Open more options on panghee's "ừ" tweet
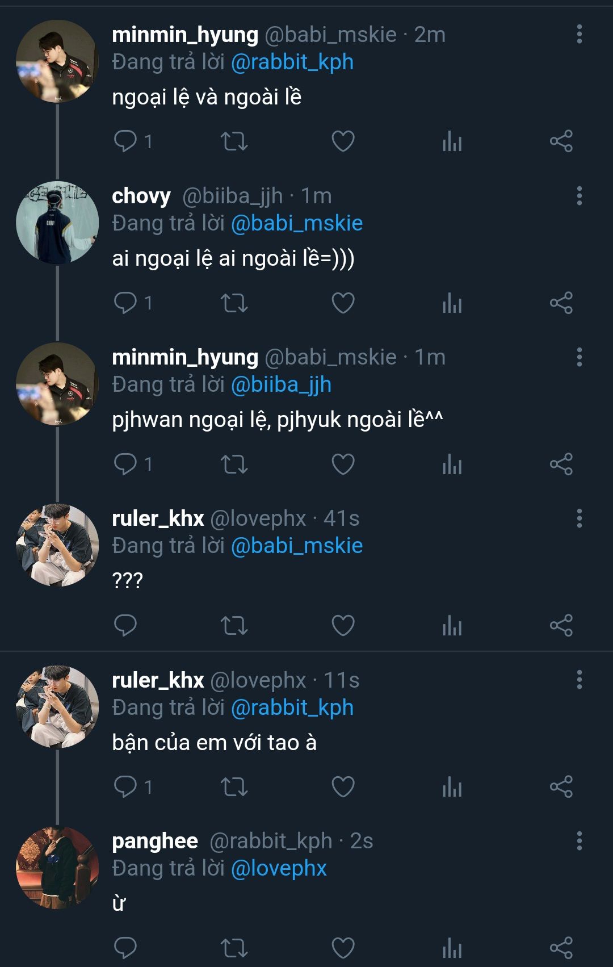 [x=579, y=840]
